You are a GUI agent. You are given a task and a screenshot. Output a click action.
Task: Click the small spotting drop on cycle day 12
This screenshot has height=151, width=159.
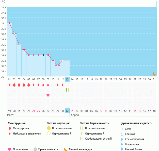tap(62, 85)
